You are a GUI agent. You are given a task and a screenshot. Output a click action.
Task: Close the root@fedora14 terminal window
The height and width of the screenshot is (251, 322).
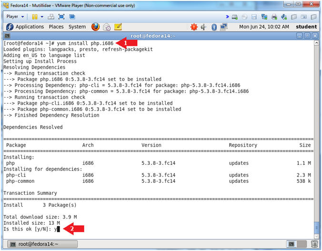click(x=315, y=36)
